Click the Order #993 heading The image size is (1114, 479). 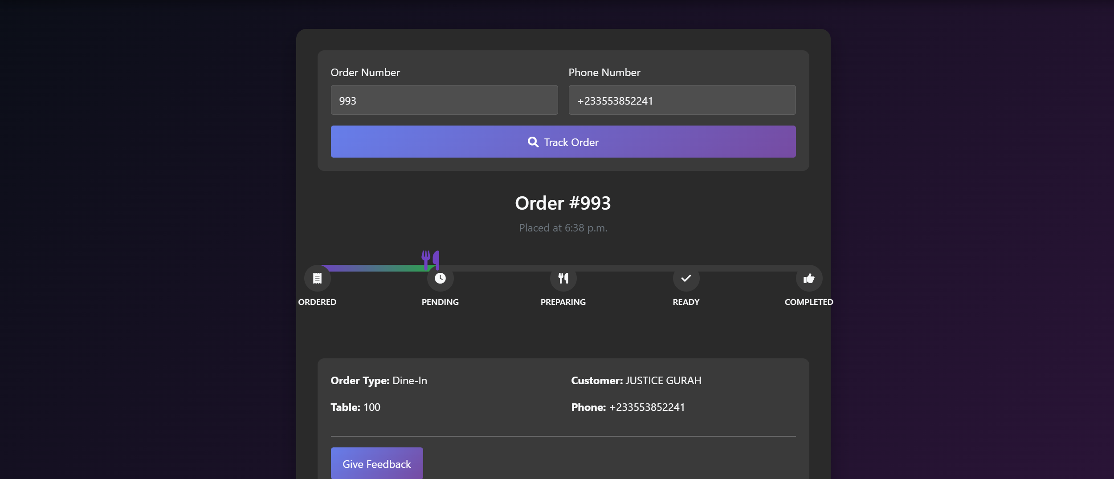[x=563, y=203]
